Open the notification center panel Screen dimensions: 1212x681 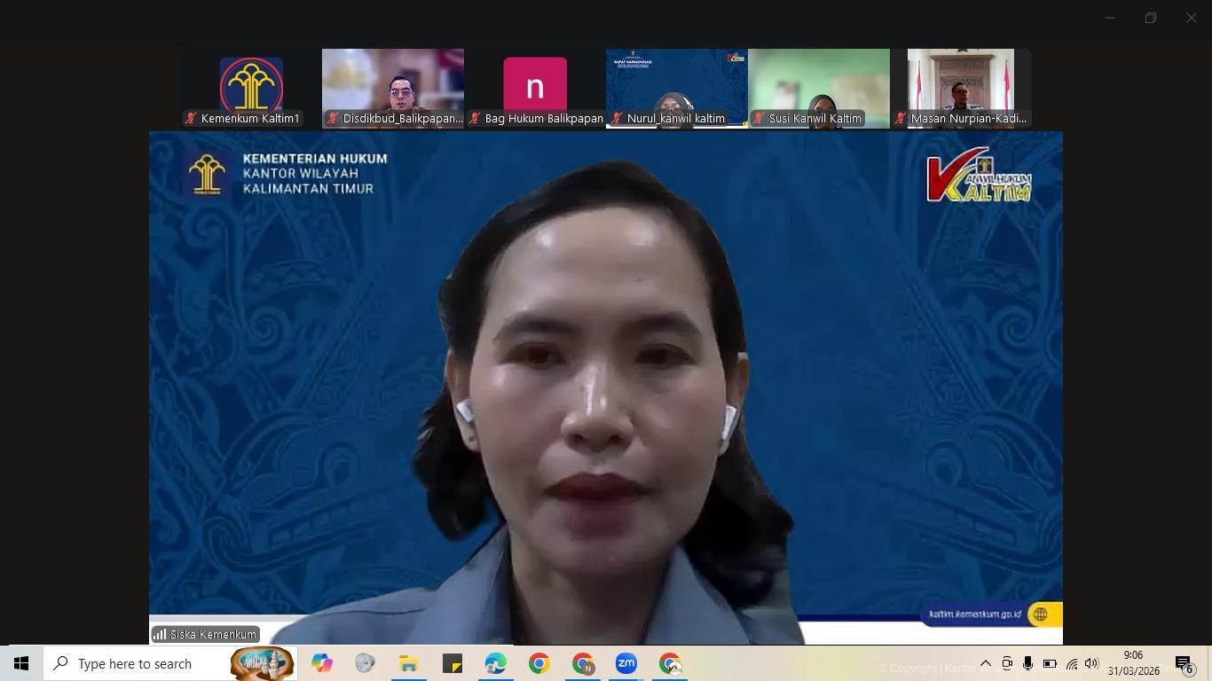click(x=1184, y=663)
